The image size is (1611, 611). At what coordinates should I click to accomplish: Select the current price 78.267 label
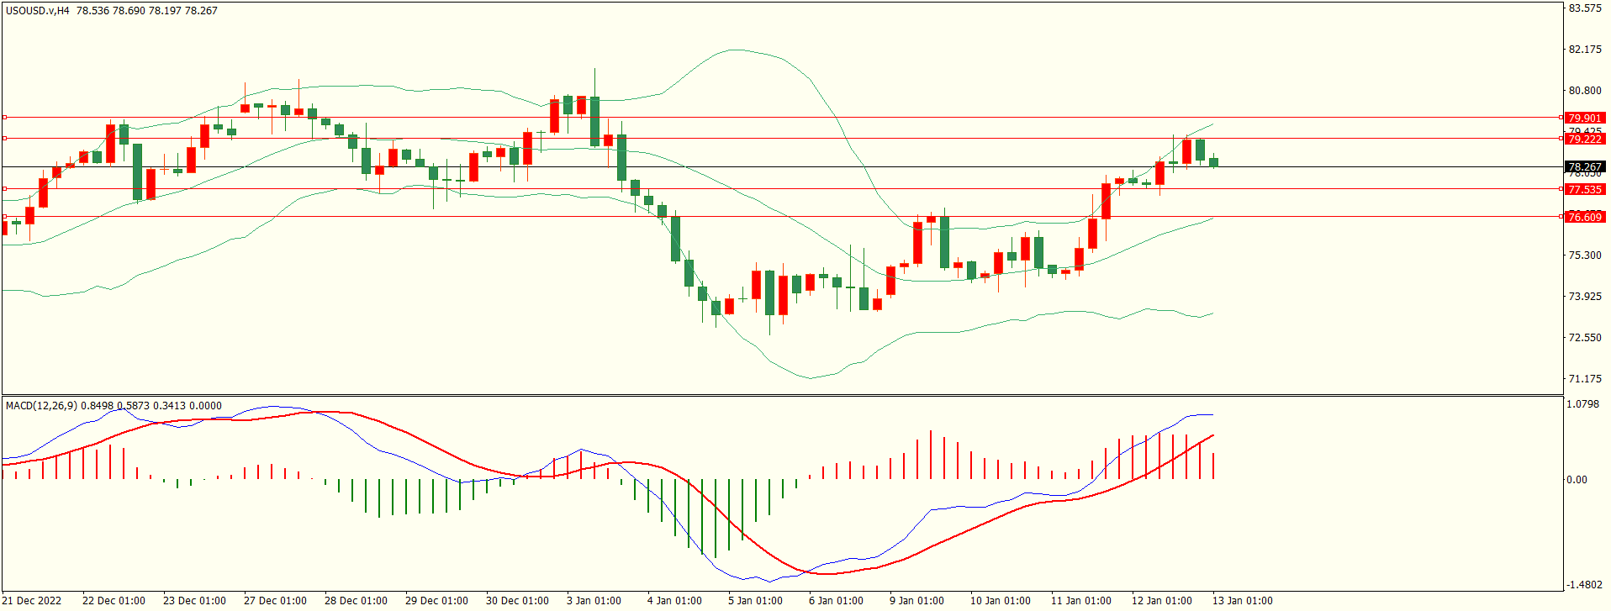pos(1585,167)
